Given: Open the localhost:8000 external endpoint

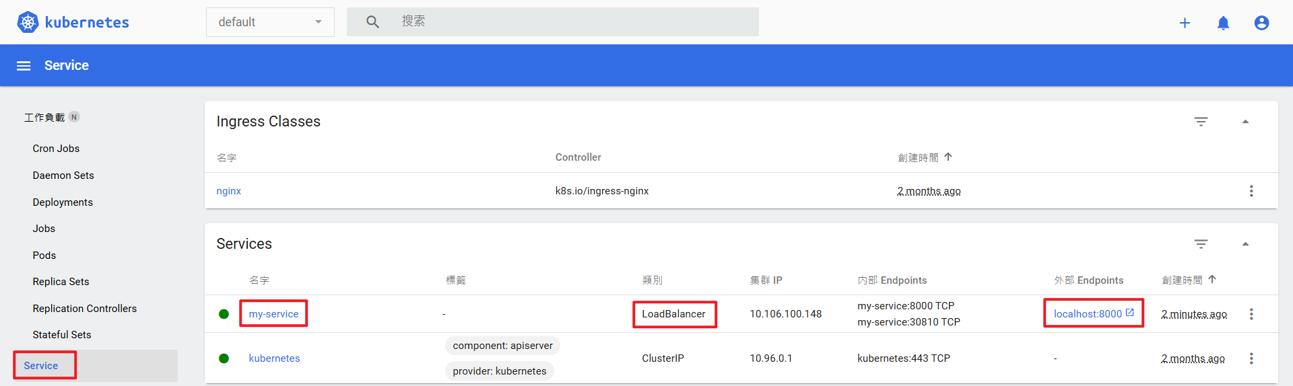Looking at the screenshot, I should tap(1088, 314).
